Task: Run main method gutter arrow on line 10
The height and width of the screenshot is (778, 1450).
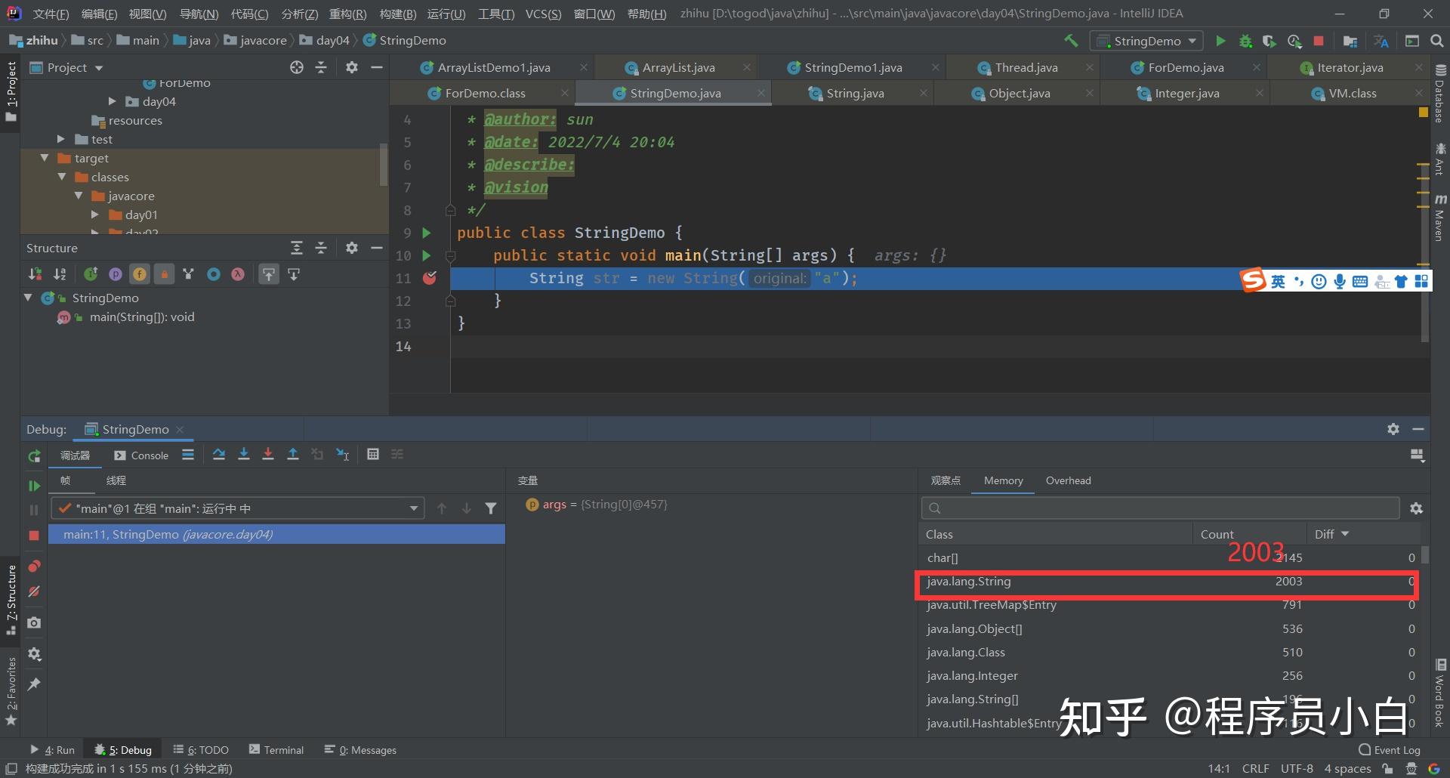Action: pyautogui.click(x=427, y=255)
